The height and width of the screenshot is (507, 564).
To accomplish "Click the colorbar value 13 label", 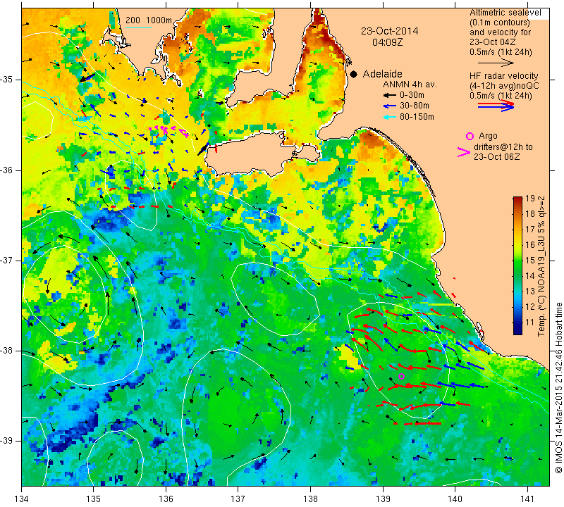I will 530,291.
